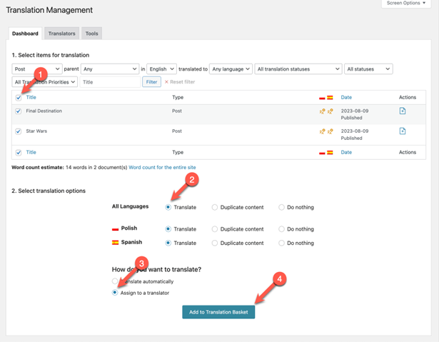Click Add to Translation Basket button
This screenshot has height=342, width=439.
[218, 312]
